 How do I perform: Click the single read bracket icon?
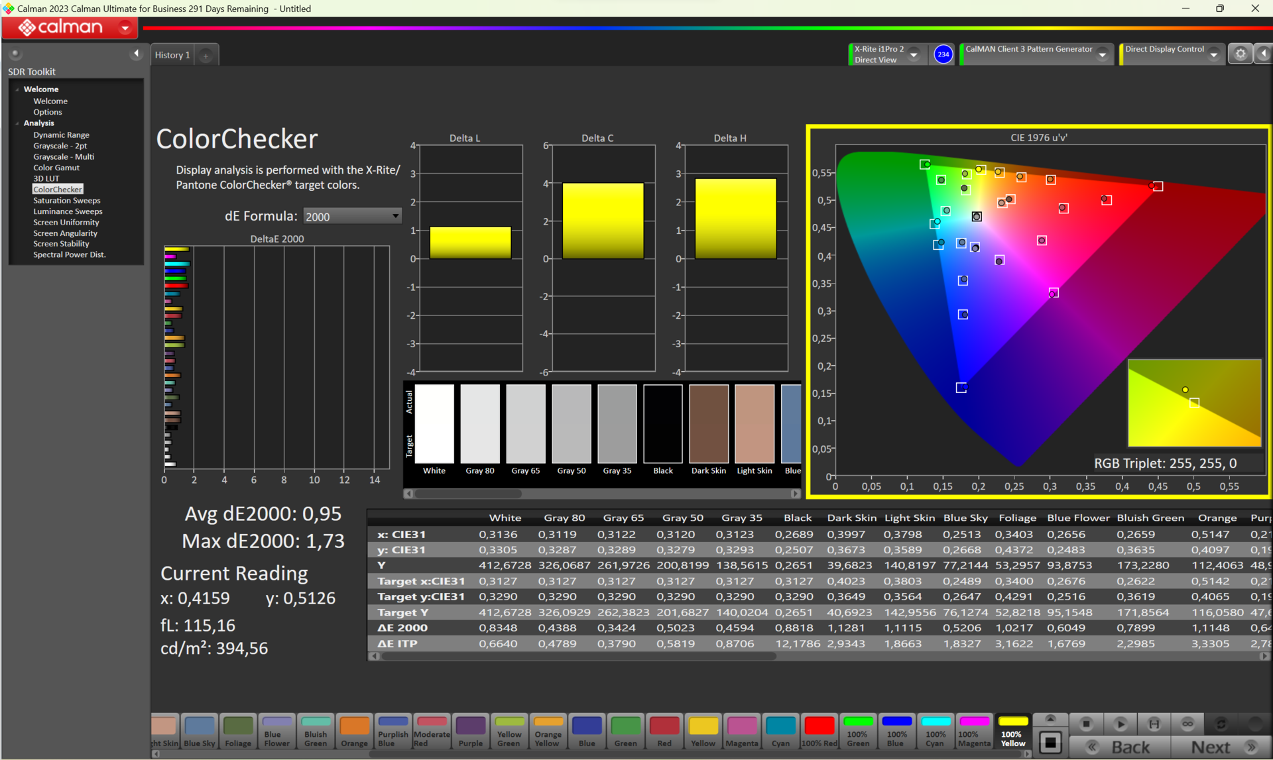pos(1154,724)
